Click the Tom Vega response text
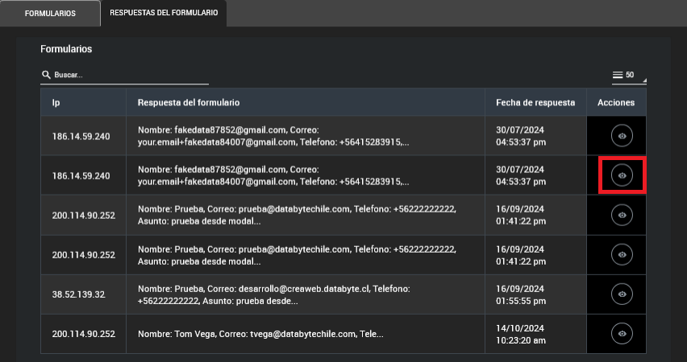Screen dimensions: 687x362 click(x=260, y=334)
